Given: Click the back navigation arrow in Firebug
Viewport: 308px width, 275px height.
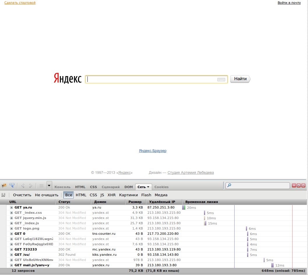Looking at the screenshot, I should [23, 185].
